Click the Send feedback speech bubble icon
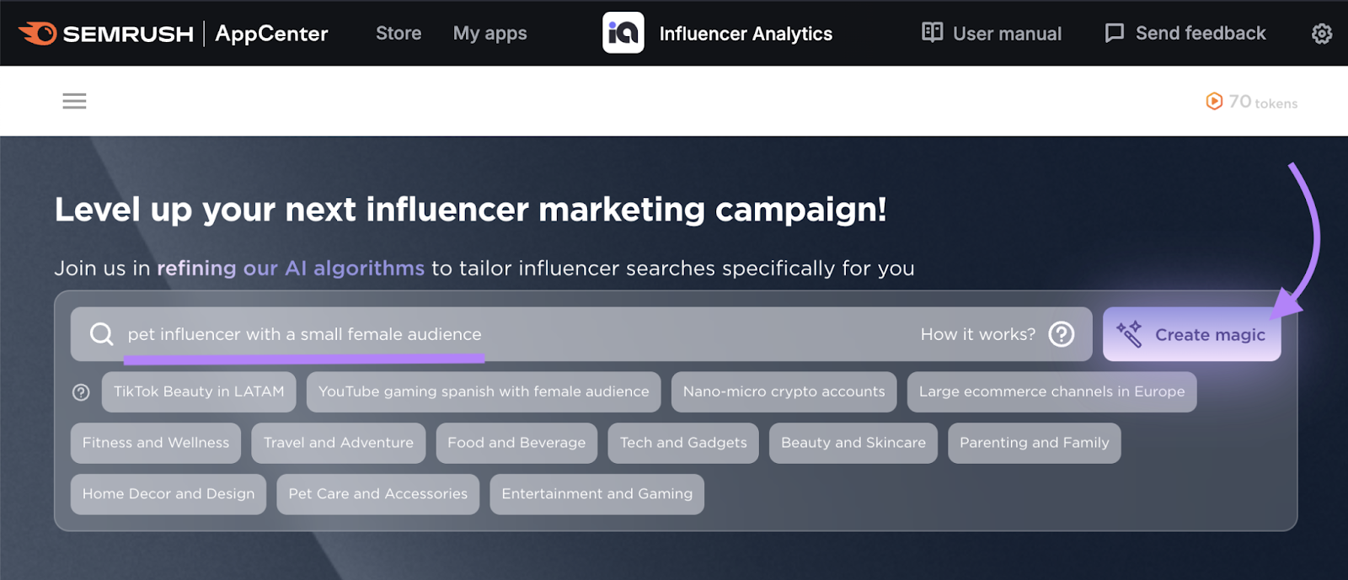This screenshot has height=580, width=1348. point(1115,33)
